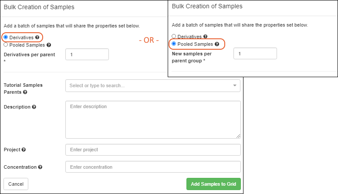Open the Tutorial Samples Parents dropdown arrow
Image resolution: width=338 pixels, height=194 pixels.
(x=234, y=85)
